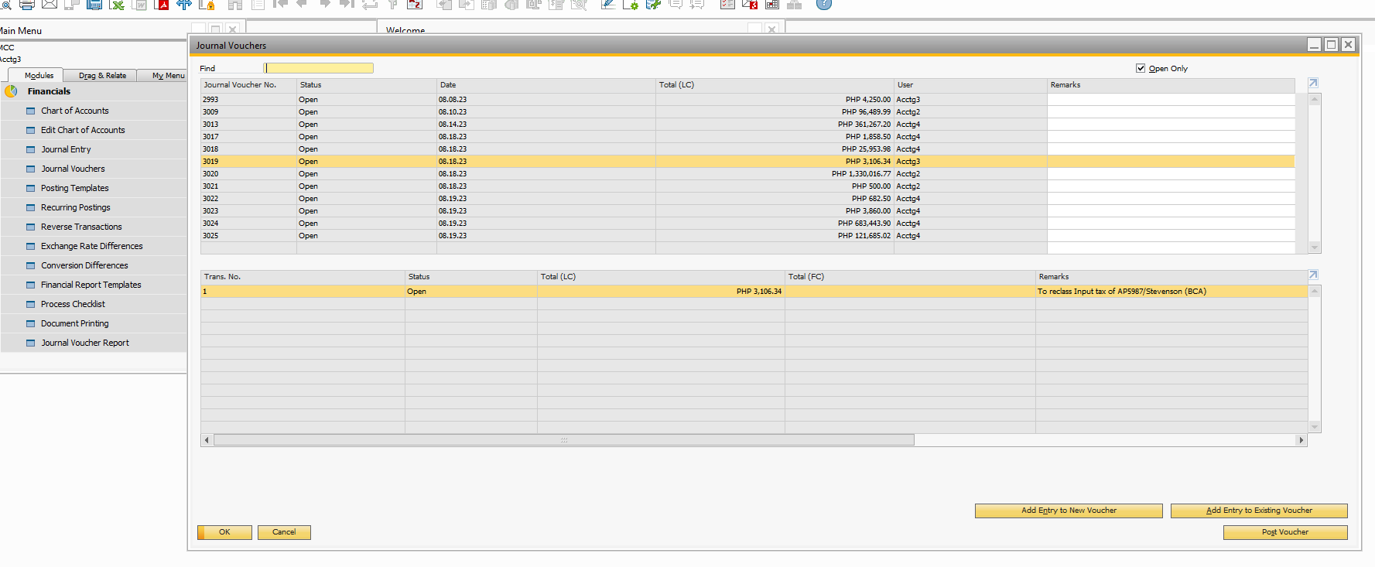Image resolution: width=1375 pixels, height=567 pixels.
Task: Open Recurring Postings
Action: 76,207
